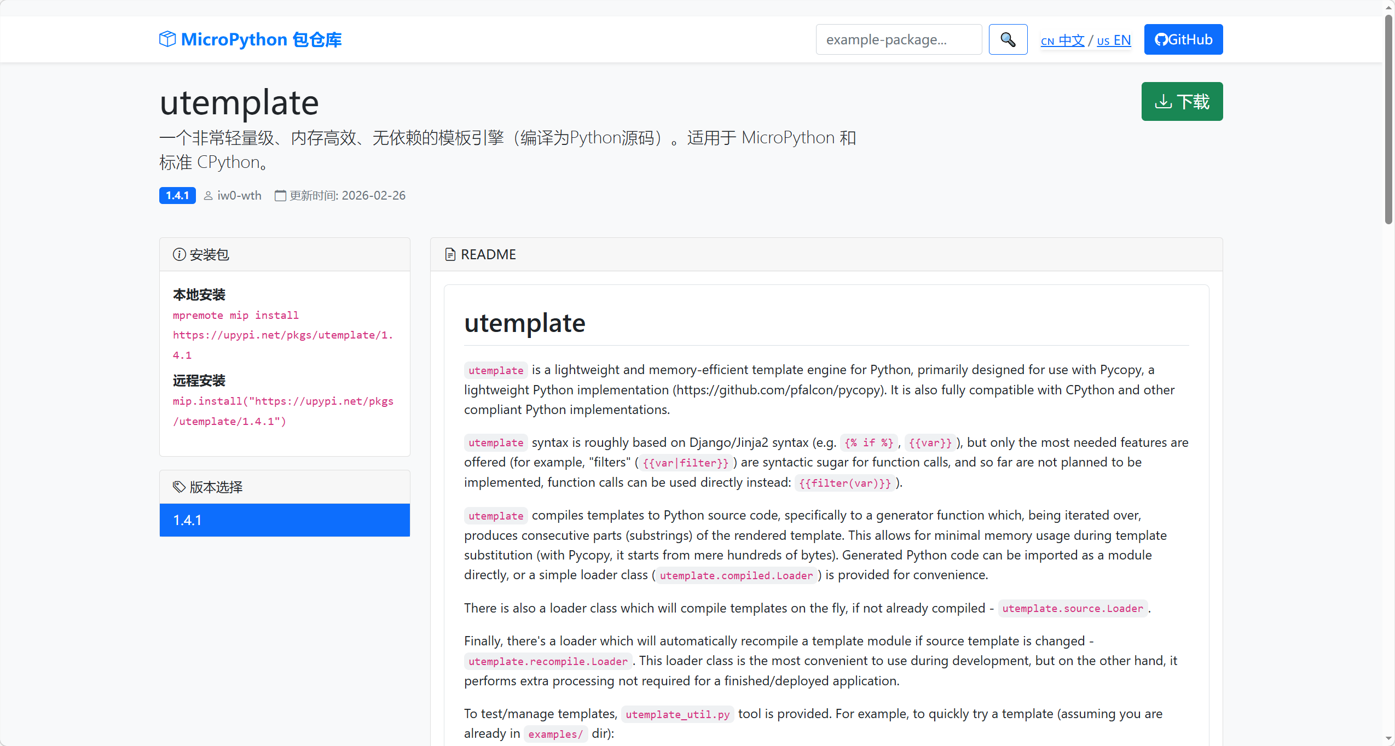Click the info icon in 安装包 header
This screenshot has width=1395, height=746.
(179, 254)
